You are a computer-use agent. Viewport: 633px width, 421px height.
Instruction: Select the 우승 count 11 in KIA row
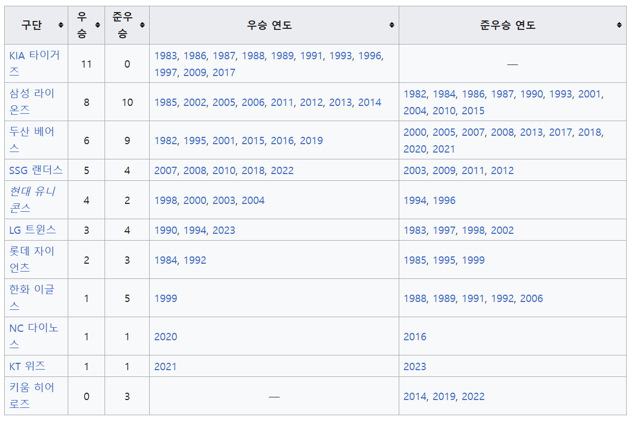(86, 64)
